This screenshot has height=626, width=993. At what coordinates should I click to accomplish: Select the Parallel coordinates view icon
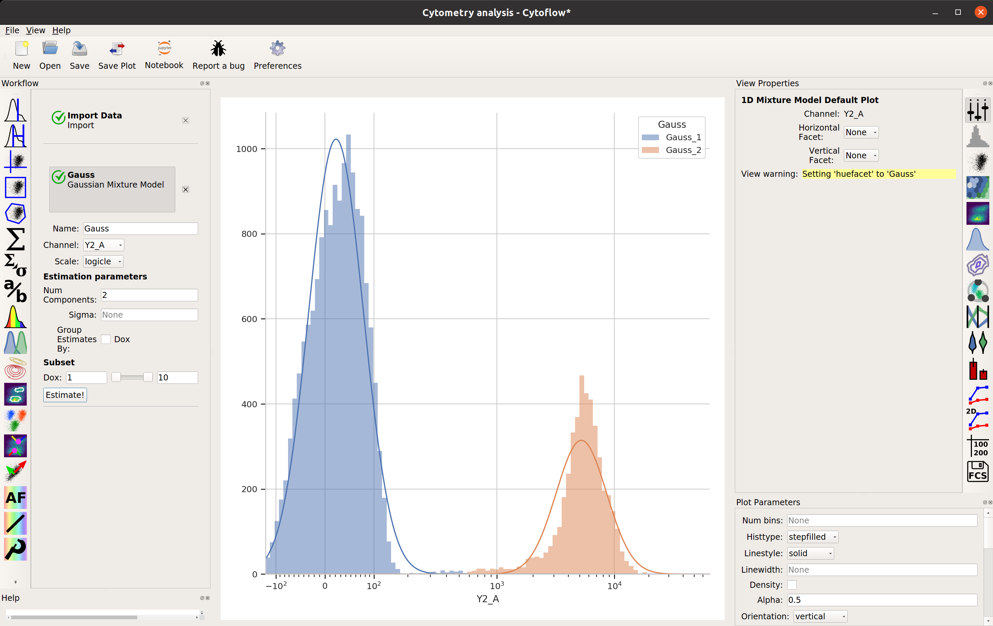[977, 317]
